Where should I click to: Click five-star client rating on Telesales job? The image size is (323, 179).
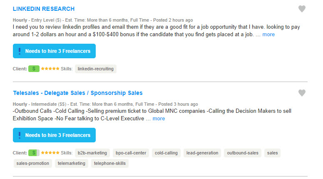point(50,153)
